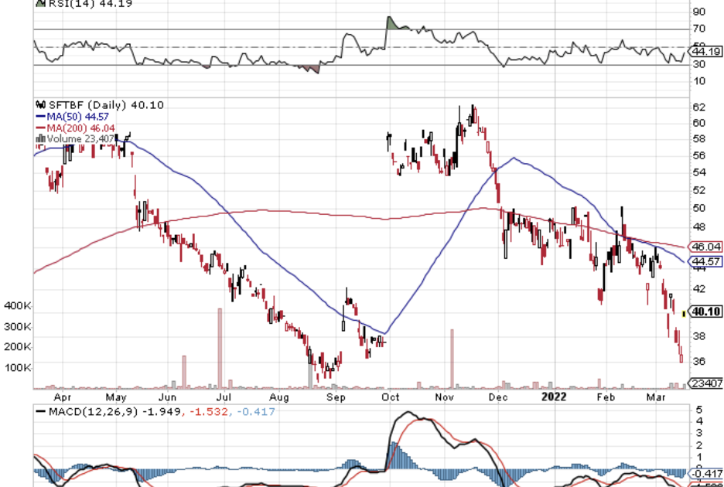Image resolution: width=724 pixels, height=487 pixels.
Task: Select the MA(200) 46.04 legend text
Action: [80, 128]
